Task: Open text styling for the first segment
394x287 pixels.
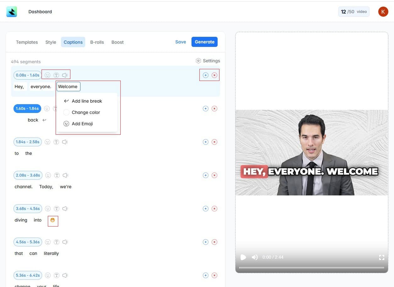Action: 56,75
